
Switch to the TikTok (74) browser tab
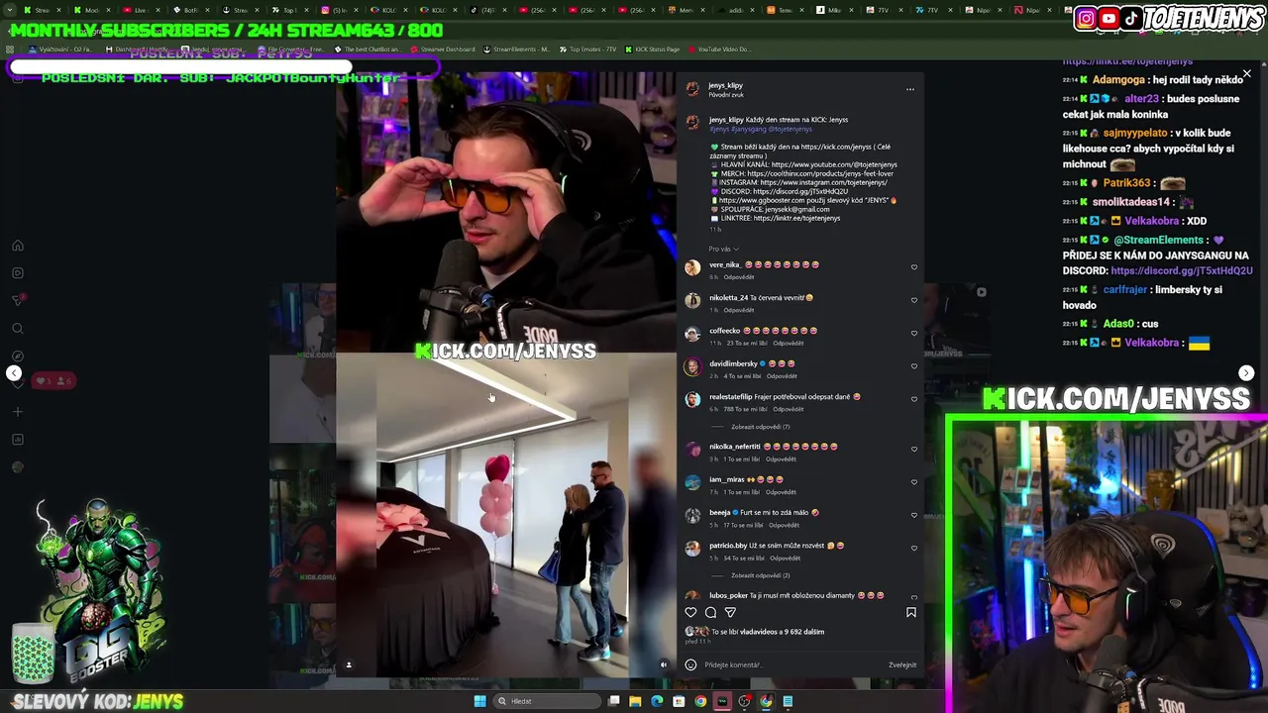click(x=487, y=10)
